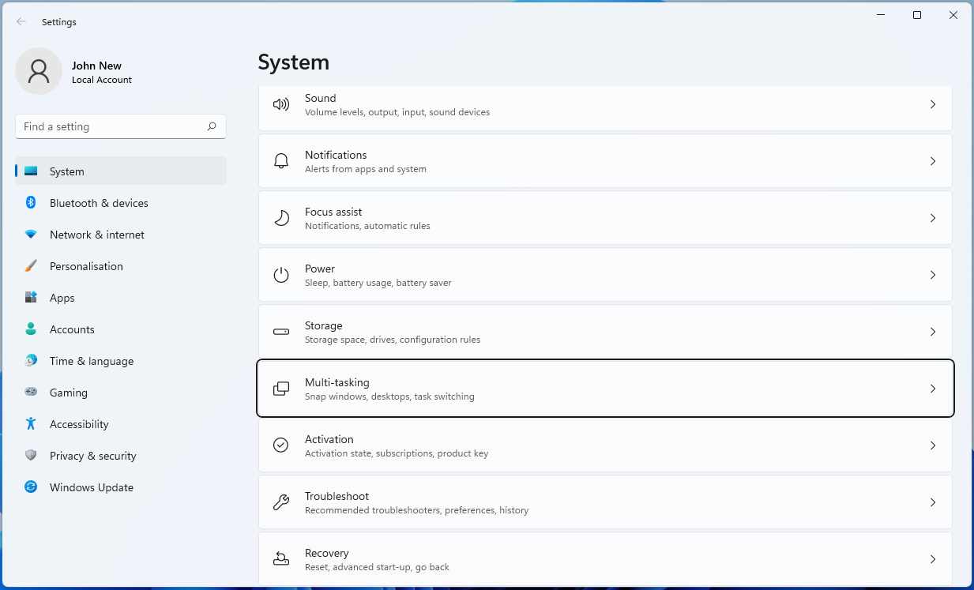
Task: Open John New account details
Action: coord(96,66)
